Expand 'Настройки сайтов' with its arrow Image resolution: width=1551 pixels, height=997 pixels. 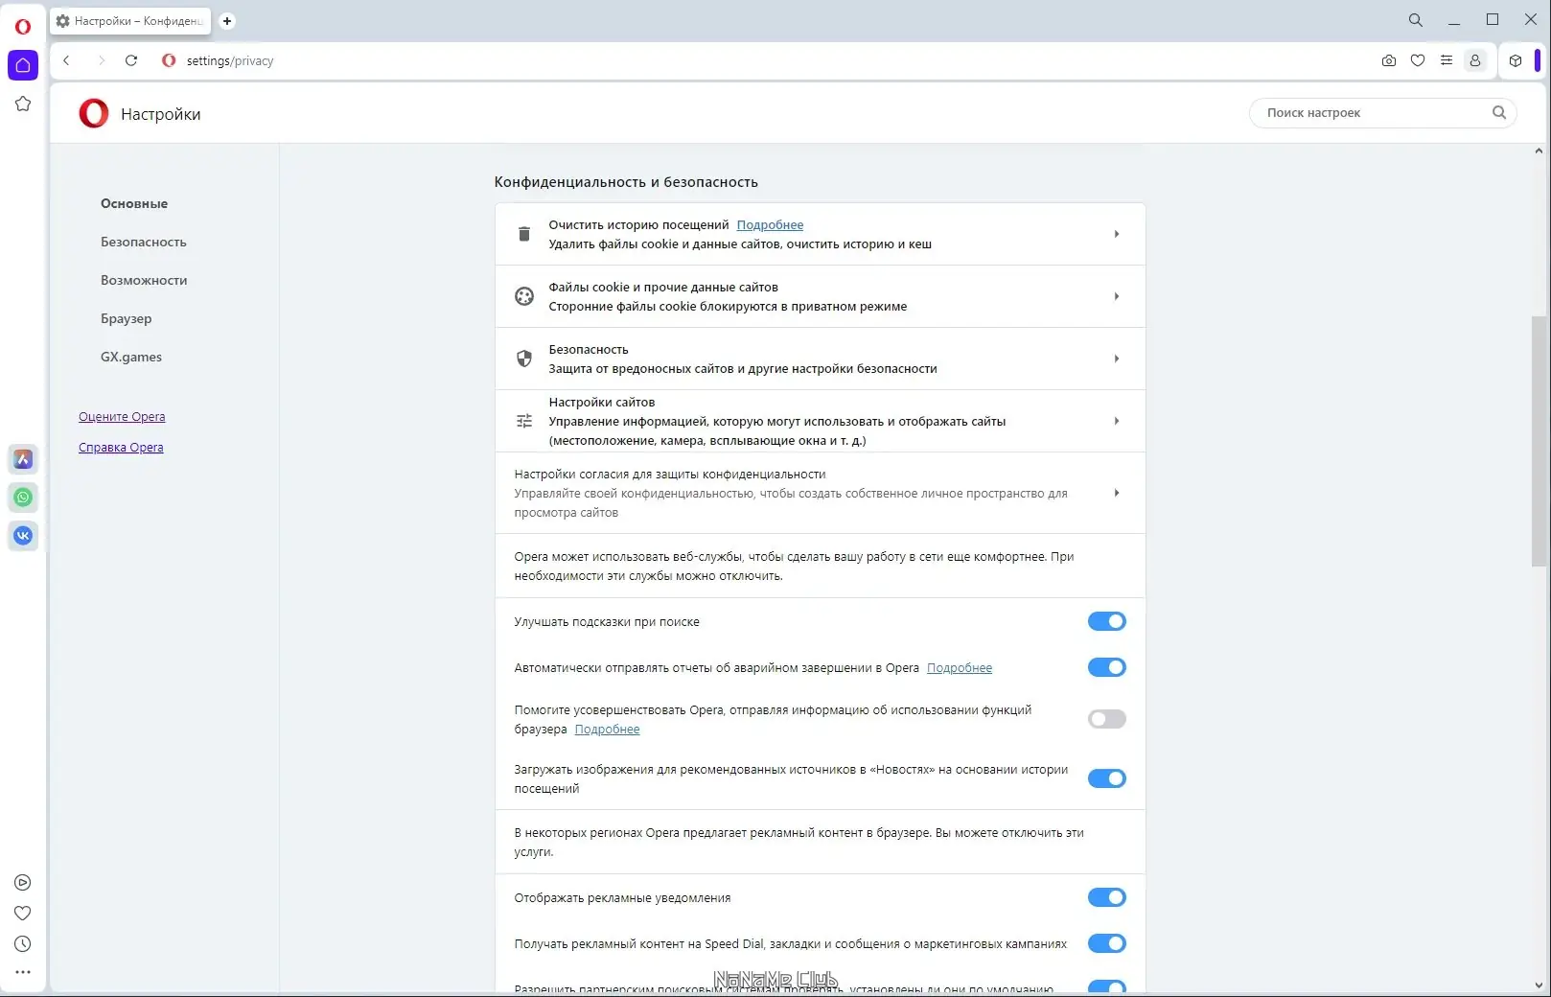(x=1116, y=421)
